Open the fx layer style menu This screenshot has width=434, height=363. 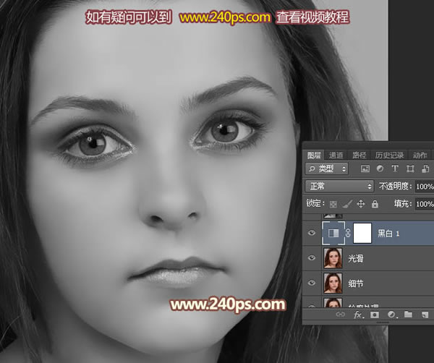click(x=359, y=315)
